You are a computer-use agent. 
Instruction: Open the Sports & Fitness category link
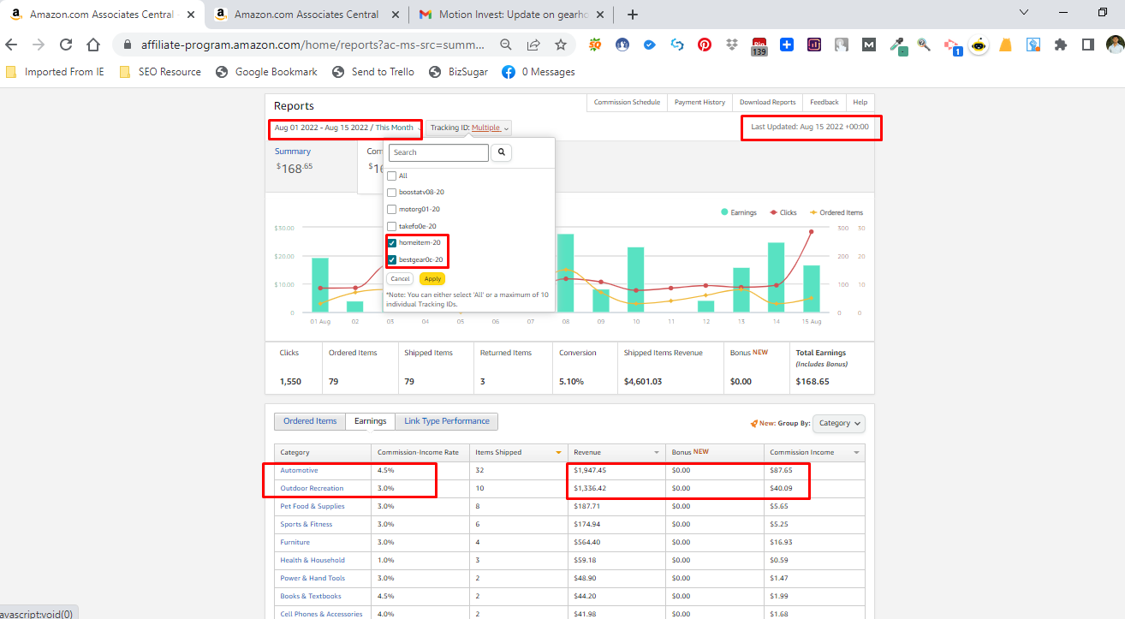(306, 524)
